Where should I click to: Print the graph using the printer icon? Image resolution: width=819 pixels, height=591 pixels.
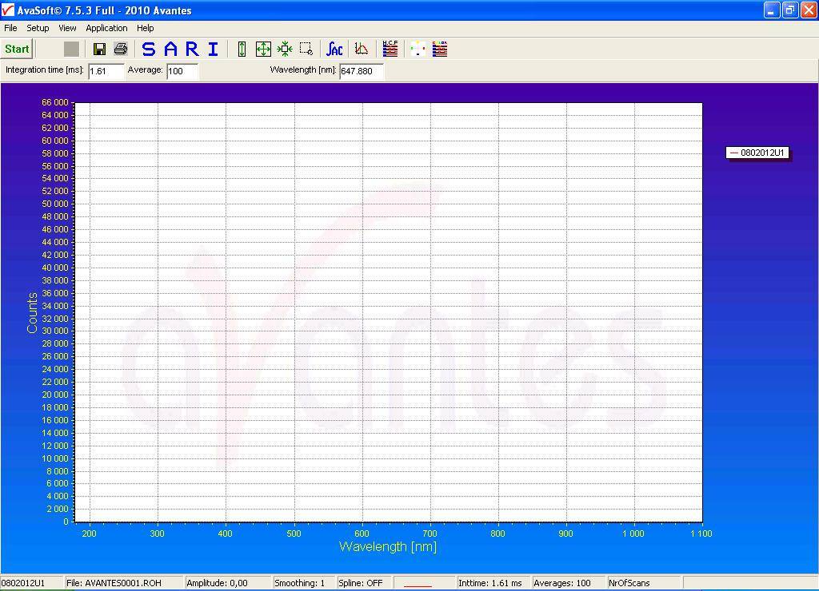(121, 49)
